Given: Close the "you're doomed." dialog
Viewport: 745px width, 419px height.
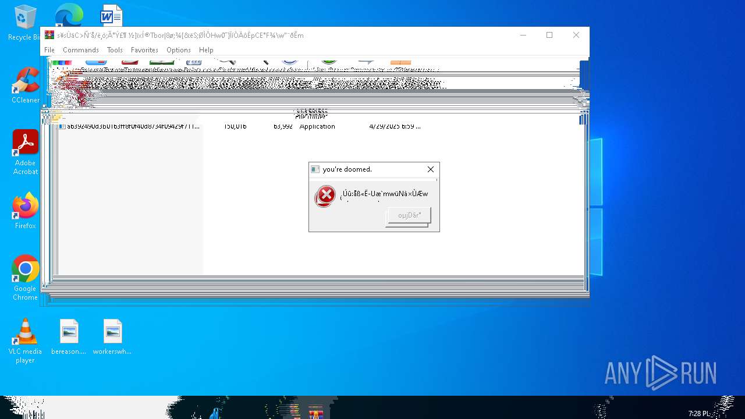Looking at the screenshot, I should 431,169.
